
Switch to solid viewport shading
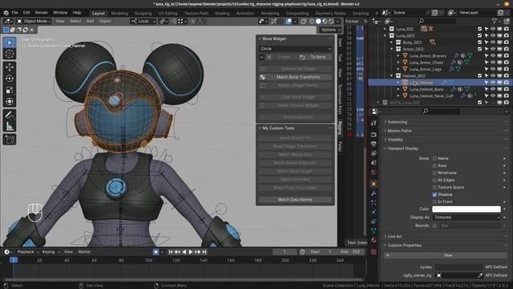click(318, 22)
